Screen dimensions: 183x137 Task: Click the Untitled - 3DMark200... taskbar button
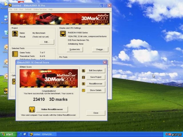click(x=43, y=134)
